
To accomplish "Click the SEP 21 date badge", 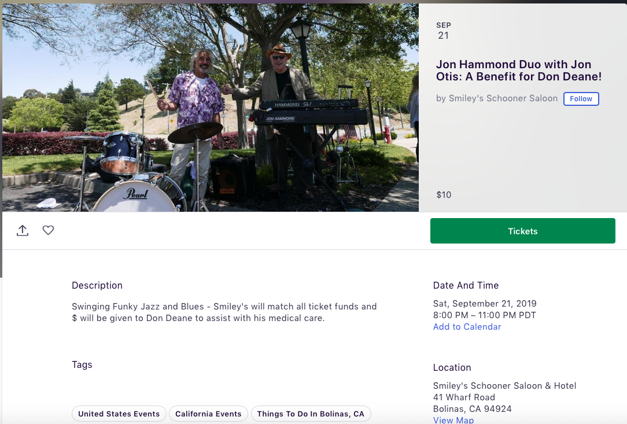I will tap(444, 31).
